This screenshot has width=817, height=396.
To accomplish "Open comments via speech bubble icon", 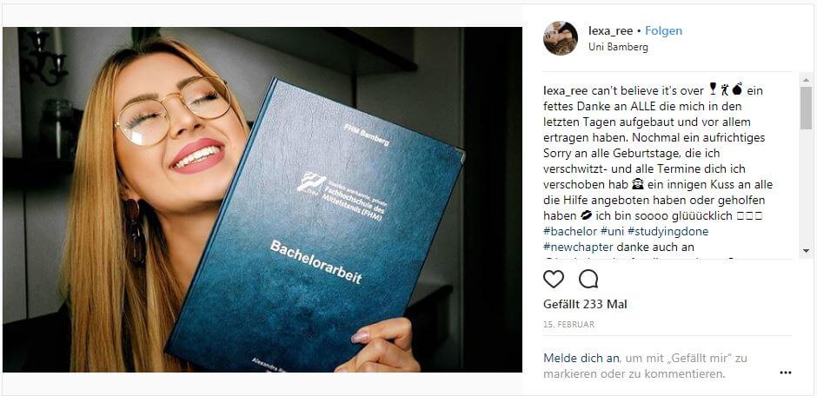I will 588,279.
